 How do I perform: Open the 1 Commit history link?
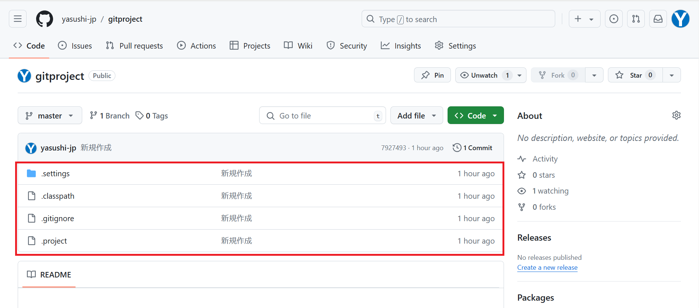coord(473,148)
